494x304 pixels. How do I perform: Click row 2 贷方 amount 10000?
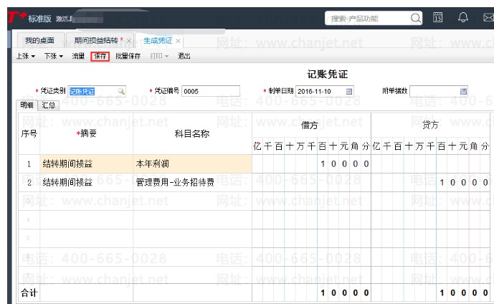[431, 182]
